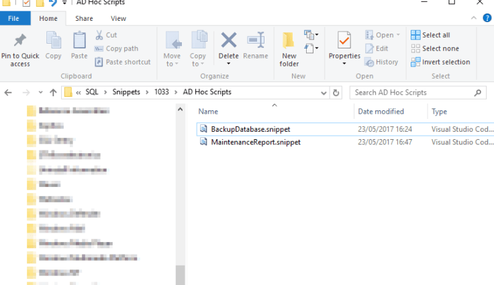Expand the Copy to dropdown
This screenshot has width=494, height=285.
(197, 64)
